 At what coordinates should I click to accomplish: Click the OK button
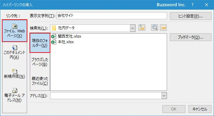[x=174, y=109]
